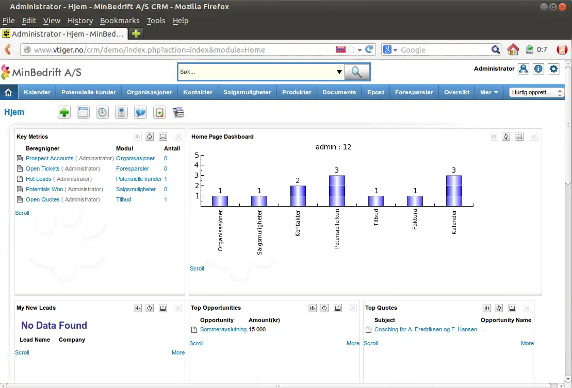Click the layout icon after the clipboard

coord(178,112)
